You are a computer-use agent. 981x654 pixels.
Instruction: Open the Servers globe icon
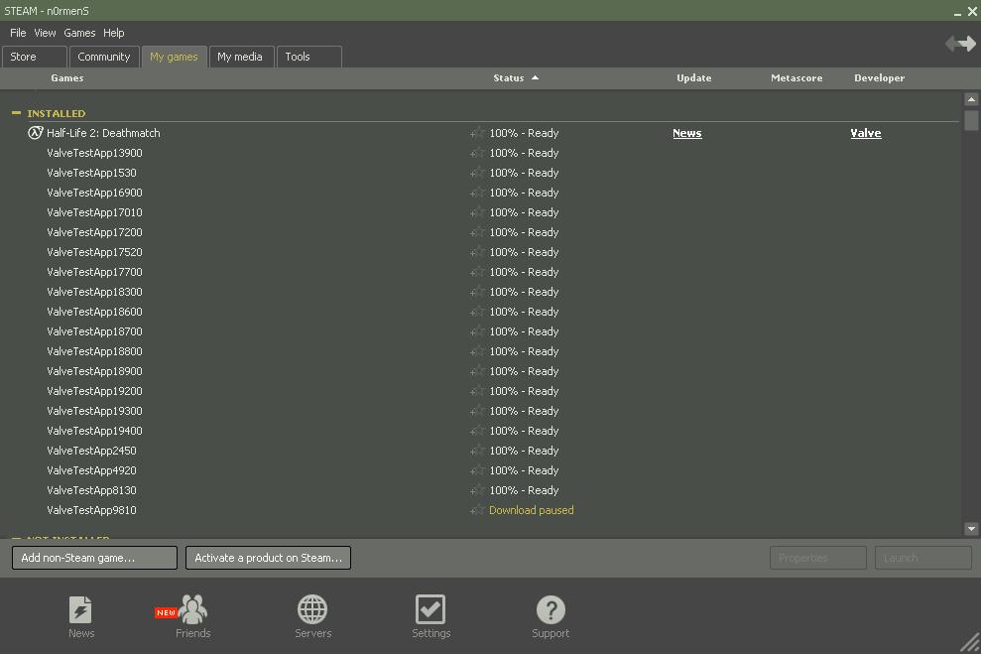point(312,609)
